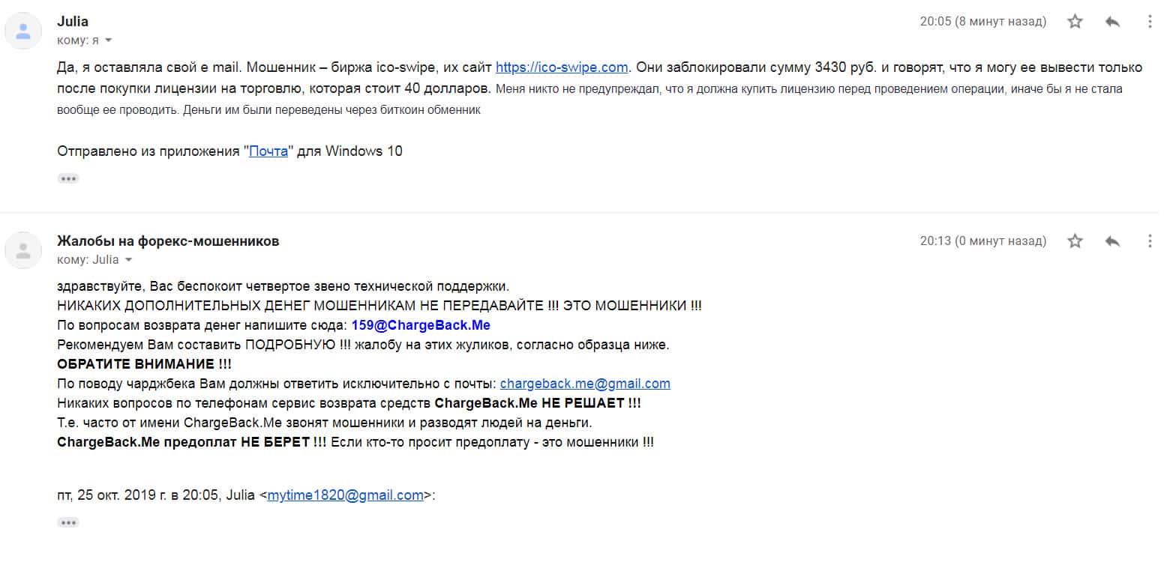Click avatar of Жалобы на форекс-мошенников
The width and height of the screenshot is (1173, 562).
[23, 250]
